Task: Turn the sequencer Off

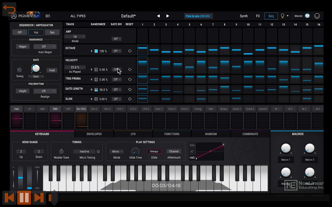Action: (20, 32)
